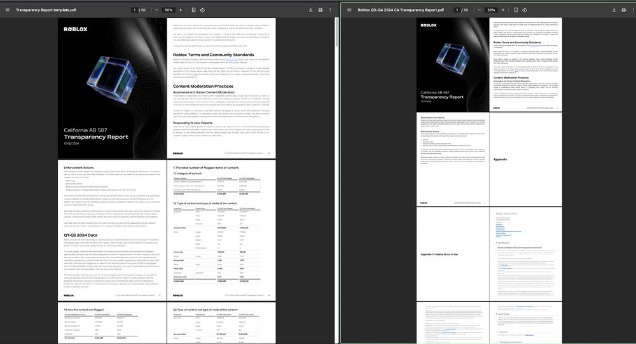Click '1. The total number of flagged items' heading
The height and width of the screenshot is (344, 636).
click(x=206, y=167)
